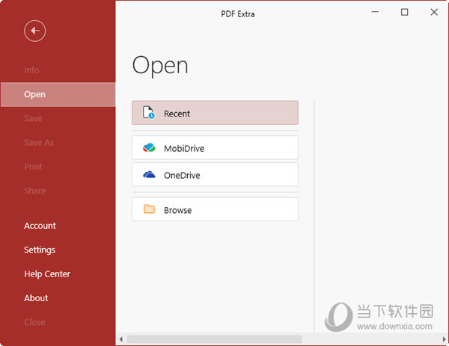Image resolution: width=449 pixels, height=346 pixels.
Task: Choose Save As in the sidebar
Action: (39, 143)
